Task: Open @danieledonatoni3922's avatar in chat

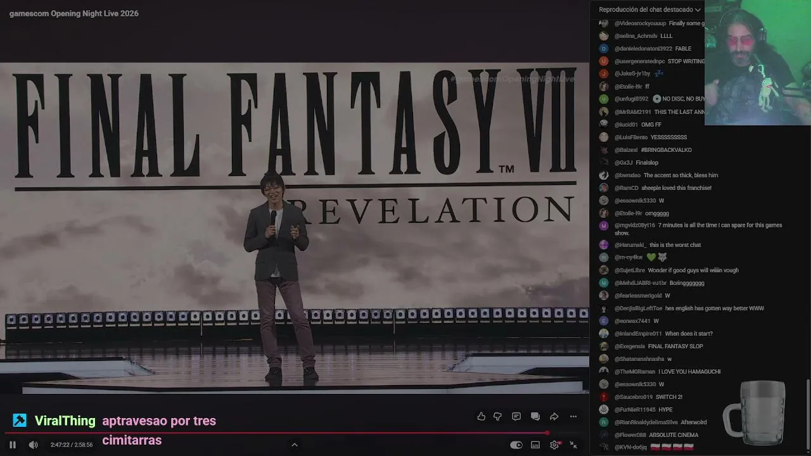Action: coord(604,49)
